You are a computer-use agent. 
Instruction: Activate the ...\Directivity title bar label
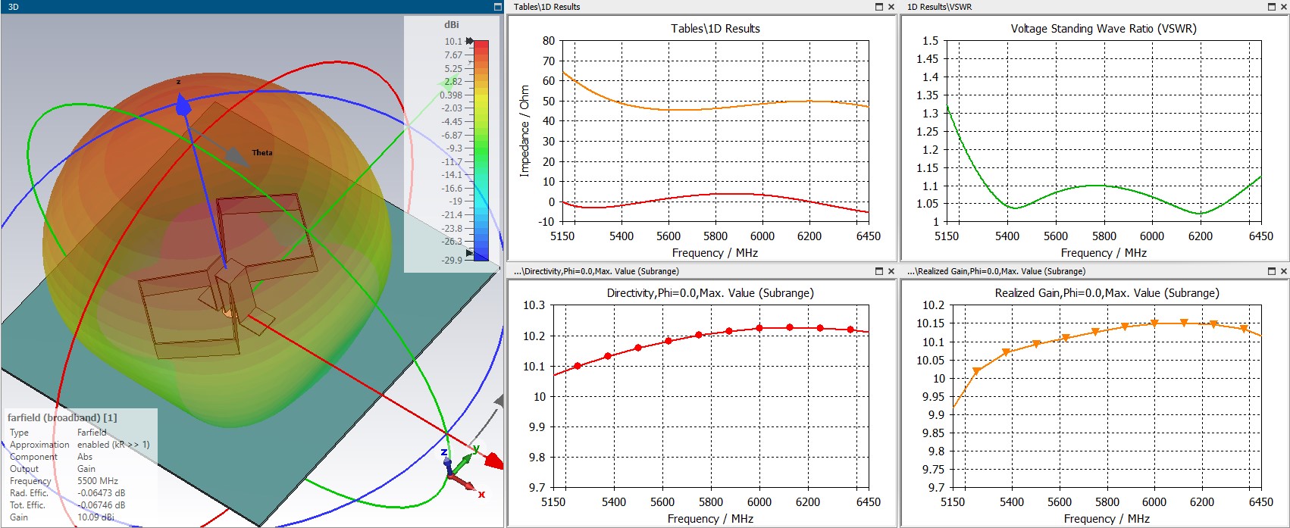coord(596,271)
